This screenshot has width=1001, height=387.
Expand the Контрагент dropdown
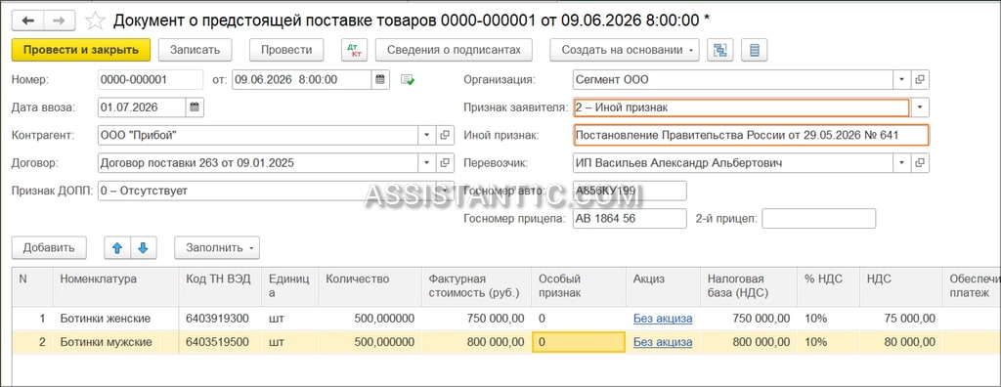click(x=427, y=136)
